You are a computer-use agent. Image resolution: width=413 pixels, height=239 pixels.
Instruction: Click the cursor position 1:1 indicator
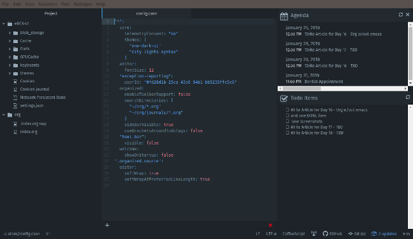coord(48,233)
